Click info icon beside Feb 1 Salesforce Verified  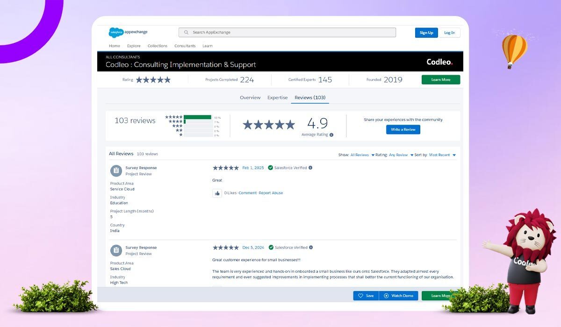click(310, 168)
